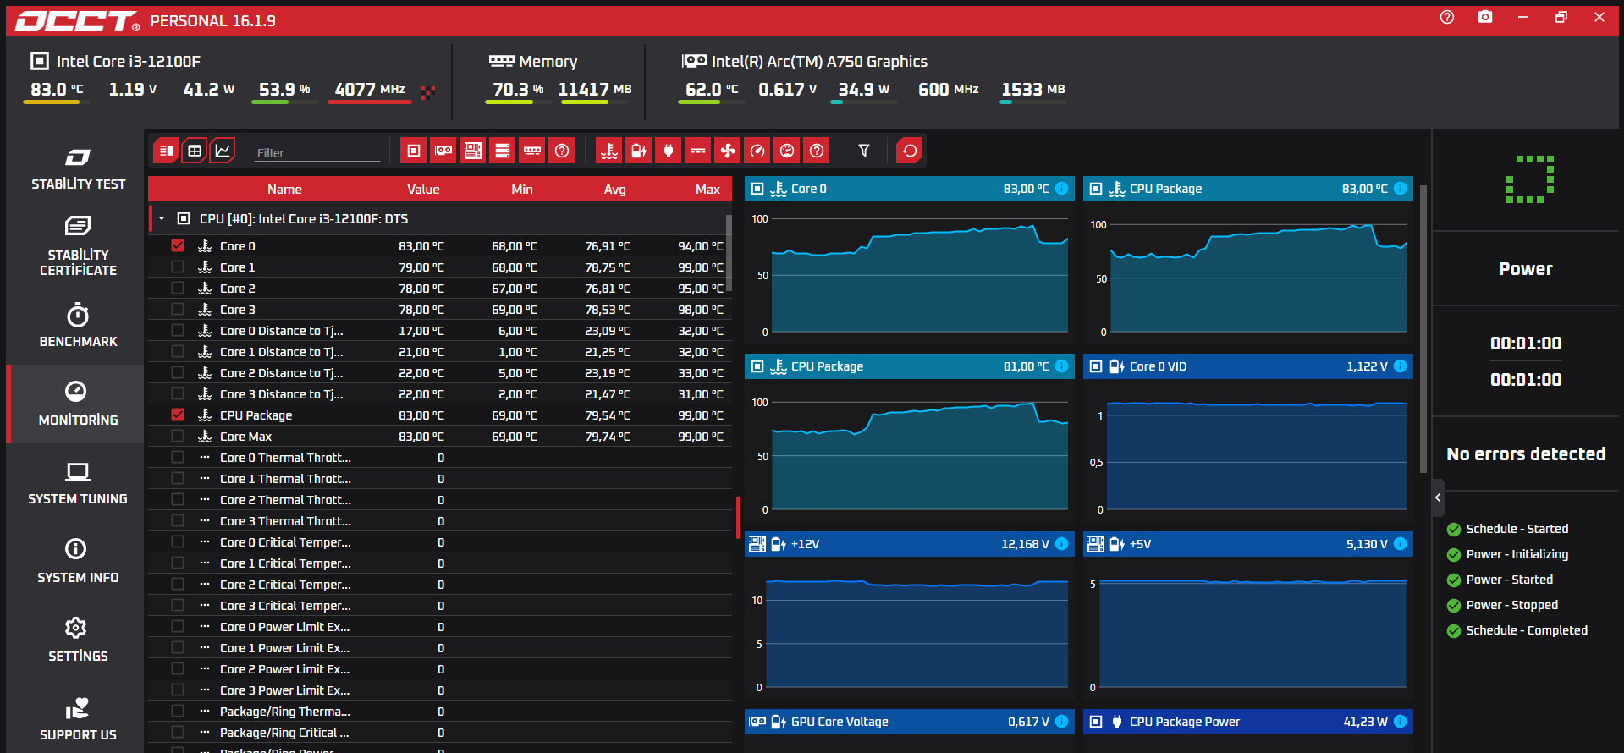The width and height of the screenshot is (1624, 753).
Task: Click the graphs panel vertical scrollbar
Action: 1423,328
